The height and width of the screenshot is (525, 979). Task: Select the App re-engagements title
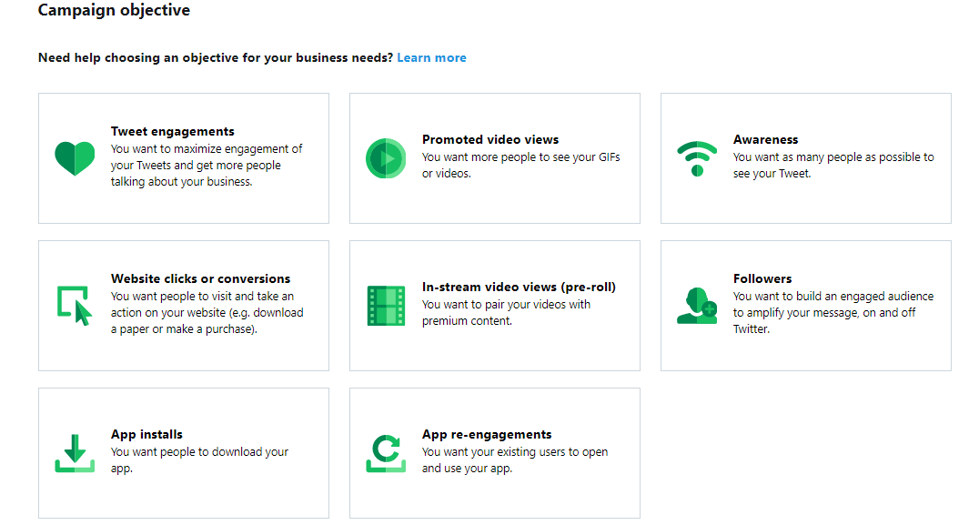(x=487, y=434)
